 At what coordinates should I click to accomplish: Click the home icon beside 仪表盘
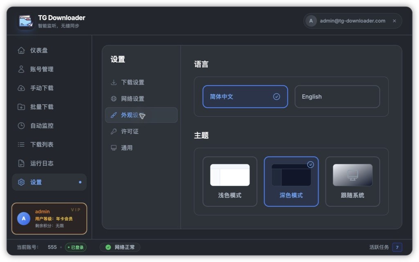[21, 50]
